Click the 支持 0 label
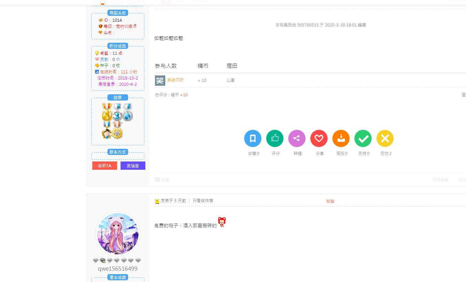This screenshot has width=466, height=282. (364, 154)
